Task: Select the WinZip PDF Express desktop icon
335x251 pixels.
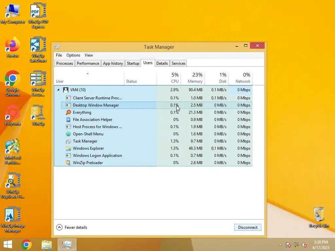Action: pyautogui.click(x=38, y=15)
